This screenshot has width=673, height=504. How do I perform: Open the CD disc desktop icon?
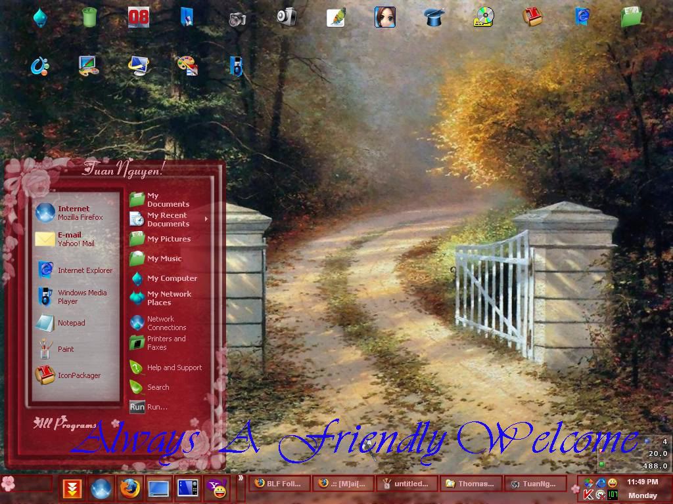point(484,17)
